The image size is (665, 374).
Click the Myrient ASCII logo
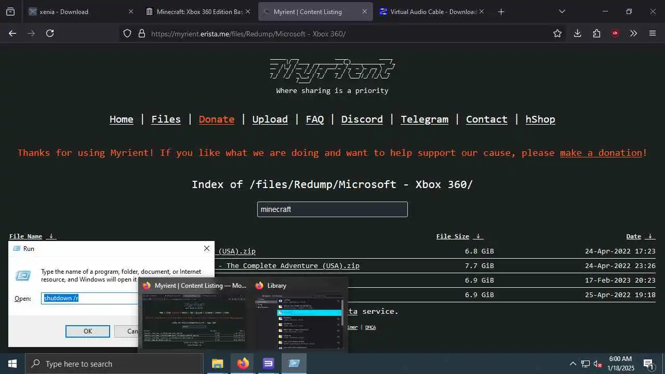point(332,70)
